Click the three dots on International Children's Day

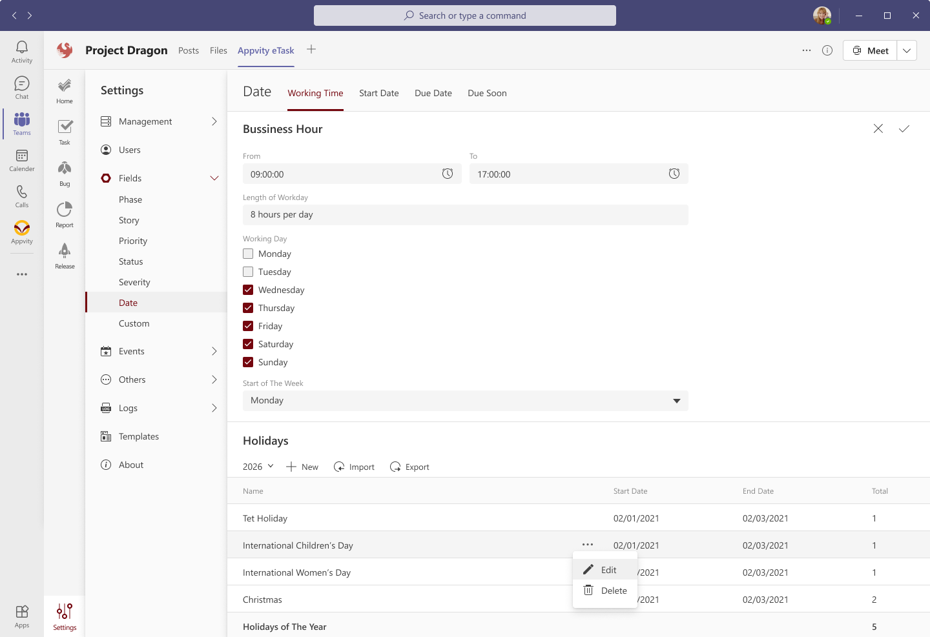pyautogui.click(x=587, y=545)
